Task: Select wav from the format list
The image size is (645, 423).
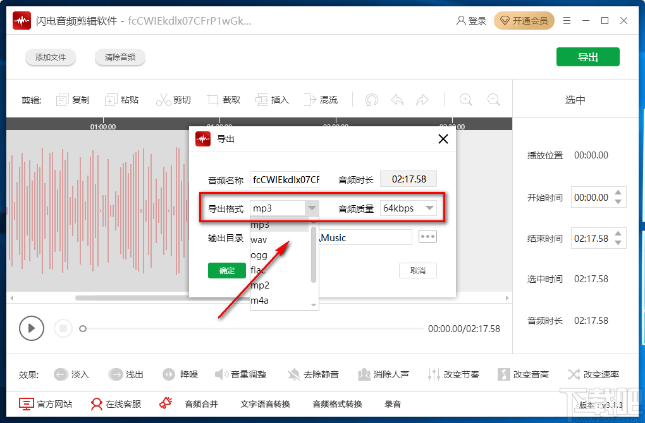Action: [279, 240]
